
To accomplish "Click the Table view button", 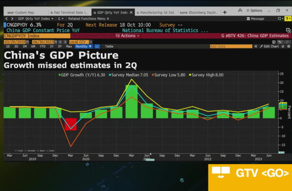I will [109, 46].
